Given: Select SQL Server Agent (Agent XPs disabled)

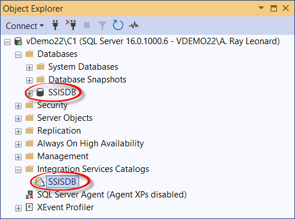Looking at the screenshot, I should 112,195.
